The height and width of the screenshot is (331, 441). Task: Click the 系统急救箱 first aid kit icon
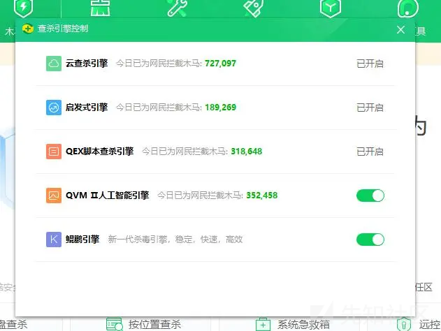[x=263, y=325]
